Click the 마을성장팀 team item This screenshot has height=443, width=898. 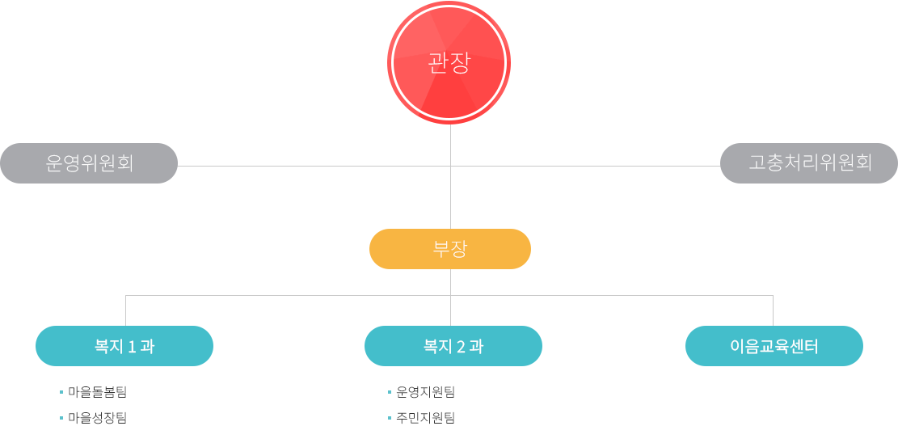[x=97, y=418]
